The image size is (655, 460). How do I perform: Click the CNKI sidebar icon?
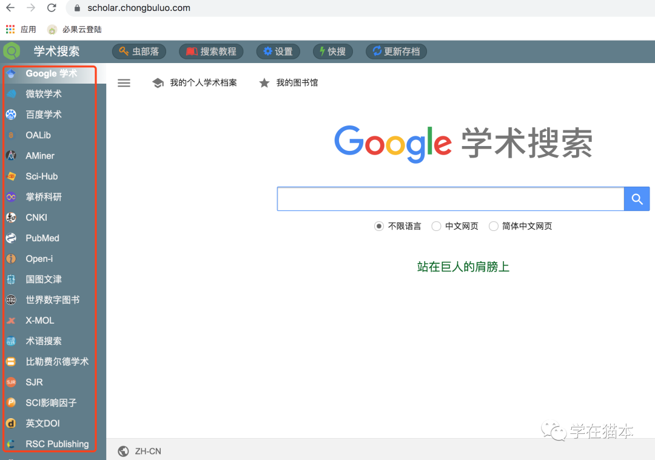pyautogui.click(x=12, y=218)
